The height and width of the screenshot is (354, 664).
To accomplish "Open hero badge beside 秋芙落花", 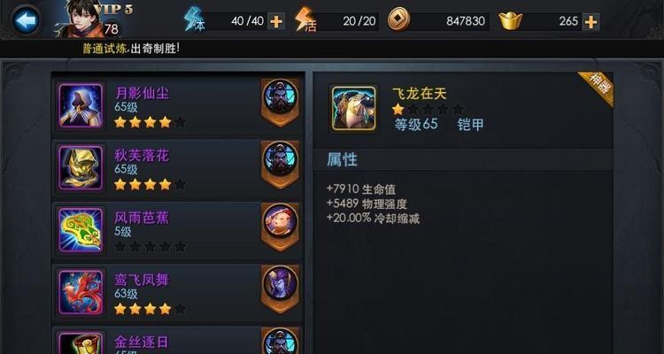I will (281, 165).
